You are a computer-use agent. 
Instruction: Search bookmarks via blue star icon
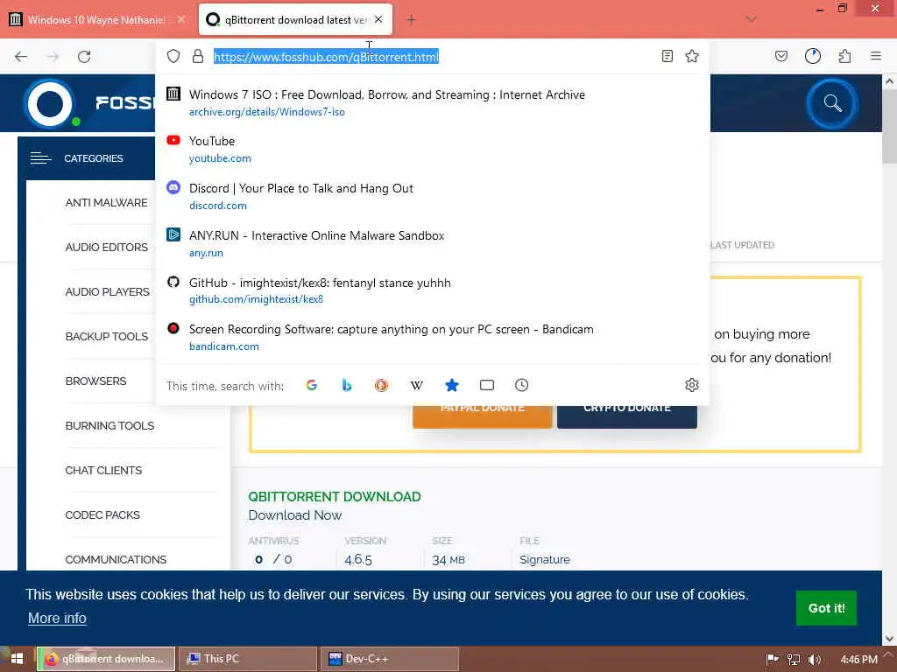coord(452,385)
